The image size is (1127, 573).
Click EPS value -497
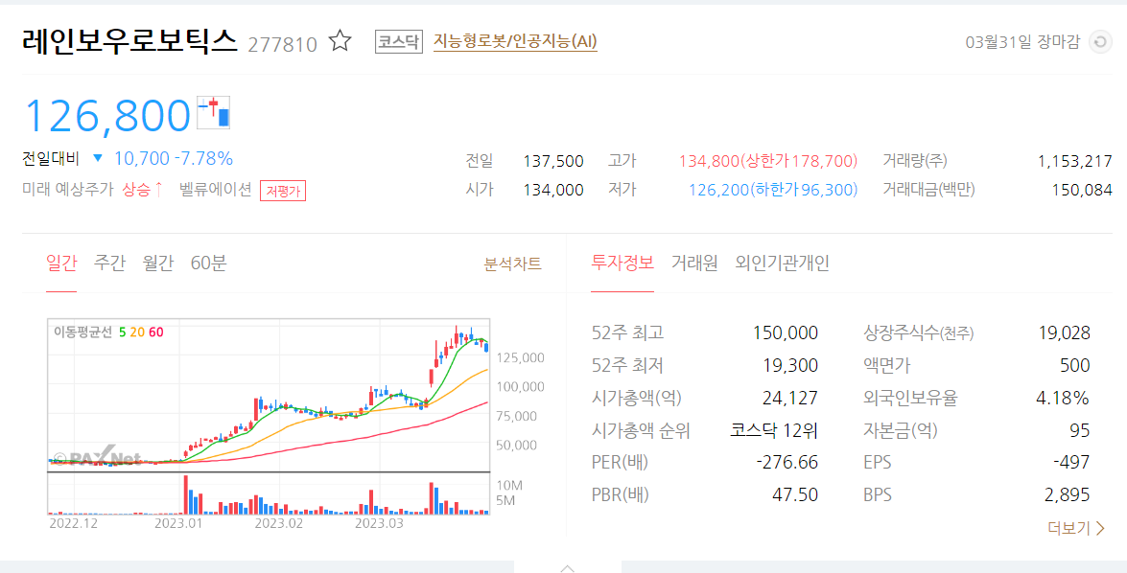[1071, 462]
